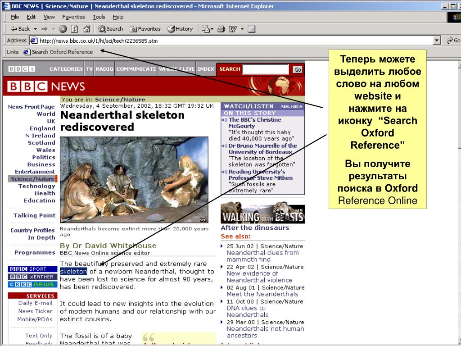
Task: Click the Back toolbar button
Action: [x=20, y=29]
